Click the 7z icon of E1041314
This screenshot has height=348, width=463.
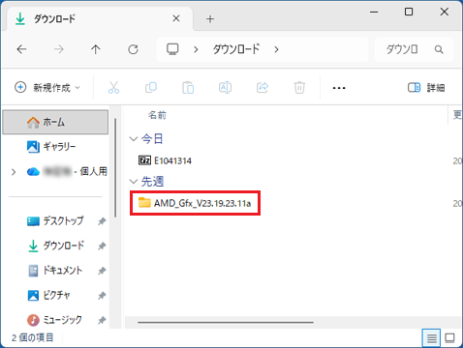tap(144, 160)
